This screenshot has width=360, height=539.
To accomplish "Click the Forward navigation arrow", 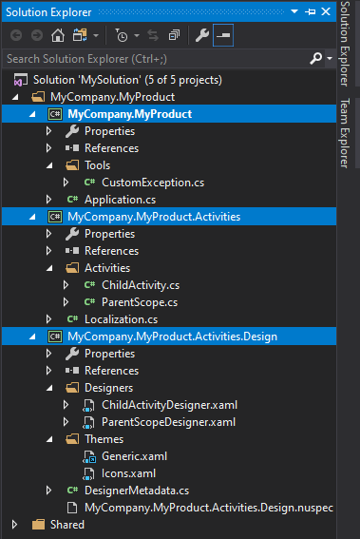I will point(37,35).
